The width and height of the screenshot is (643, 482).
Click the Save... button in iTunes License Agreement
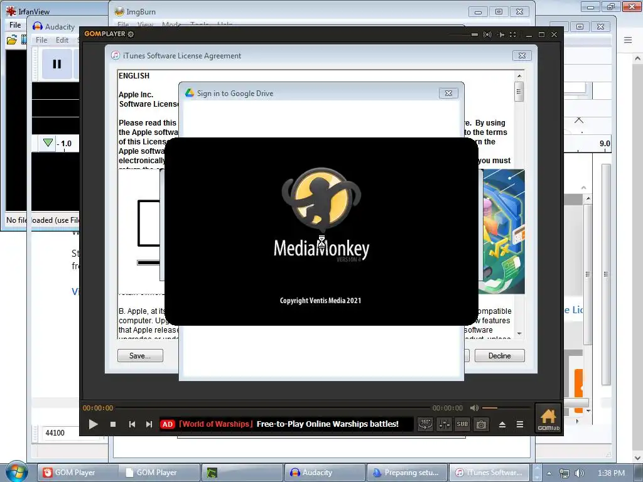[140, 356]
